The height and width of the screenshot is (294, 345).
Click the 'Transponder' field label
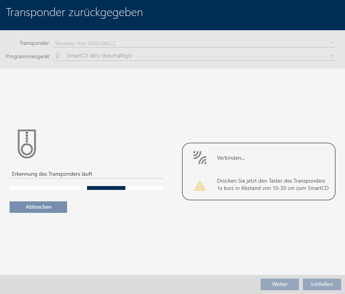click(x=34, y=43)
